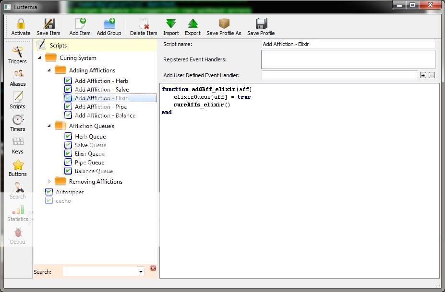Image resolution: width=445 pixels, height=292 pixels.
Task: Click the cureAffs_elixir() line in code editor
Action: [x=202, y=105]
